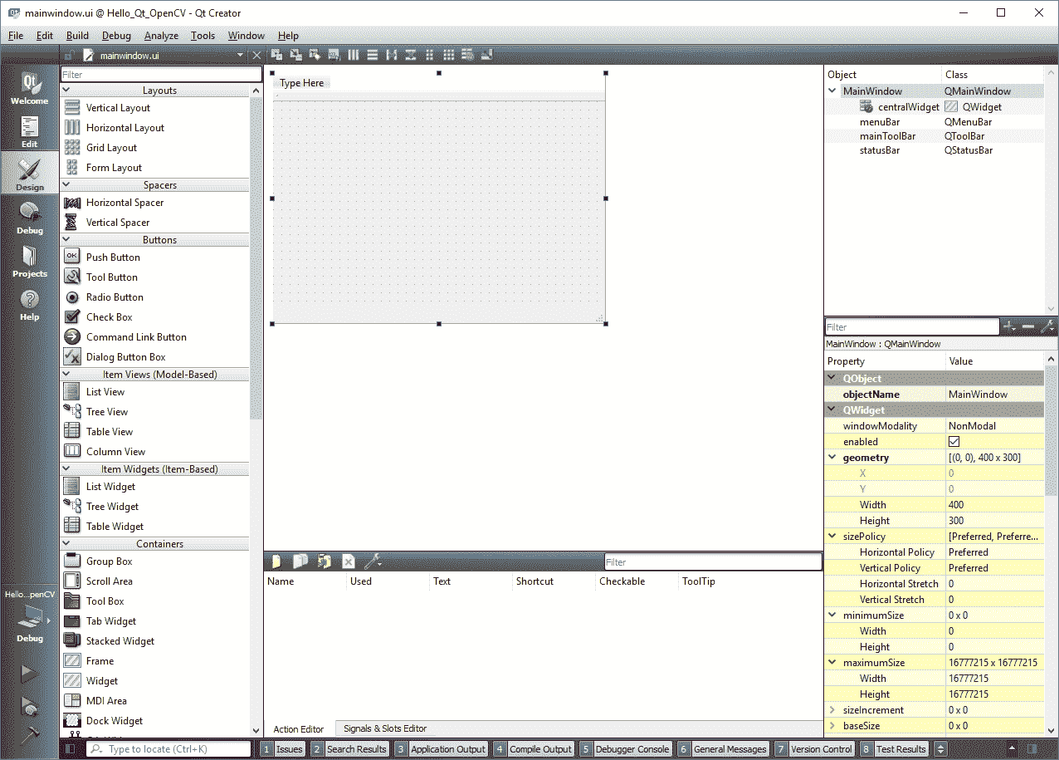
Task: Expand the sizeIncrement property
Action: pos(832,710)
